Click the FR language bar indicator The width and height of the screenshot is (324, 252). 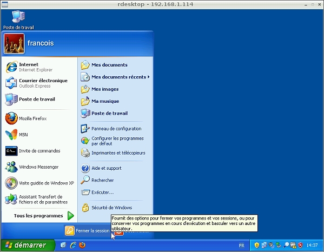coord(241,246)
